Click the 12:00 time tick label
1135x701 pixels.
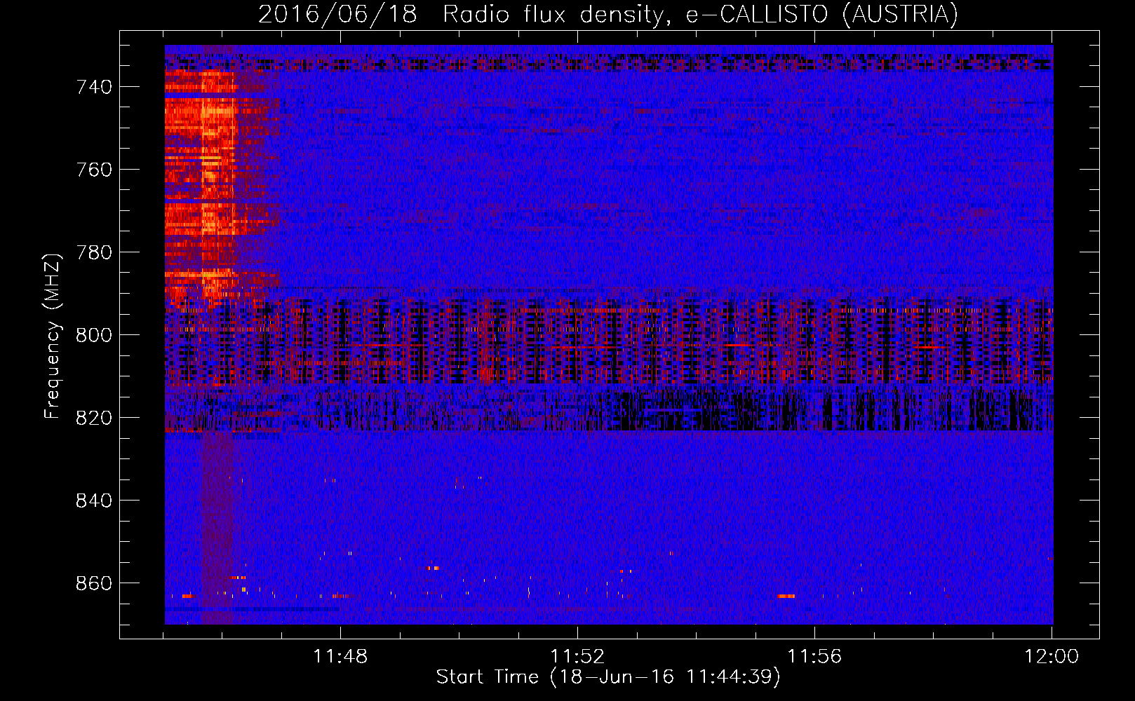(x=1052, y=657)
